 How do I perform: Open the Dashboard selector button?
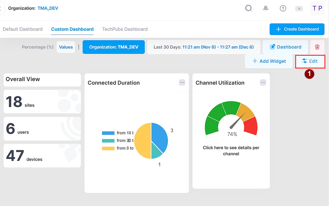(x=285, y=47)
